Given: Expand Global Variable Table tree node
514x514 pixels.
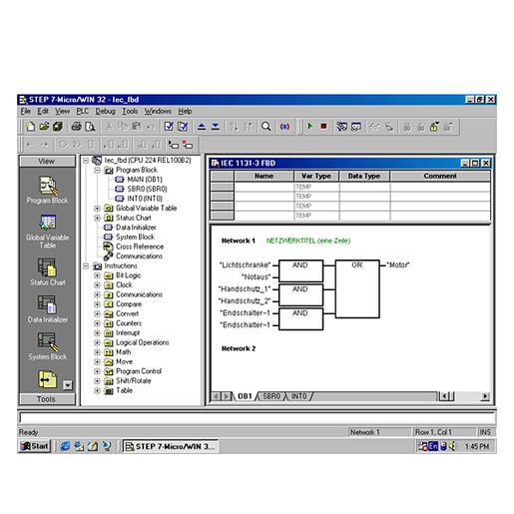Looking at the screenshot, I should coord(97,209).
